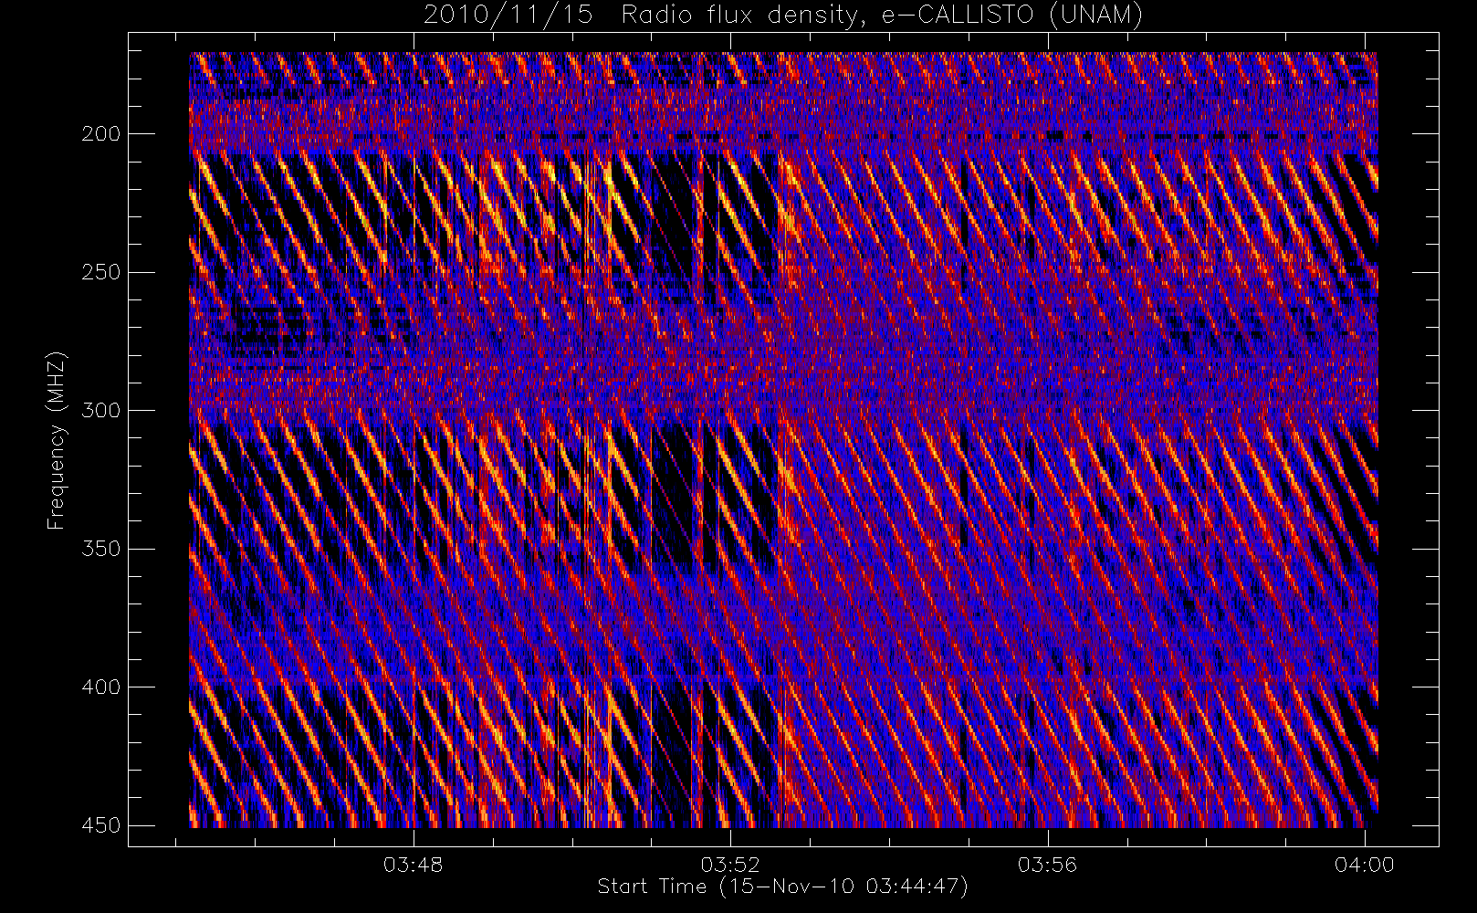Screen dimensions: 1477x913
Task: Click the 450 frequency tick label
Action: click(x=100, y=825)
